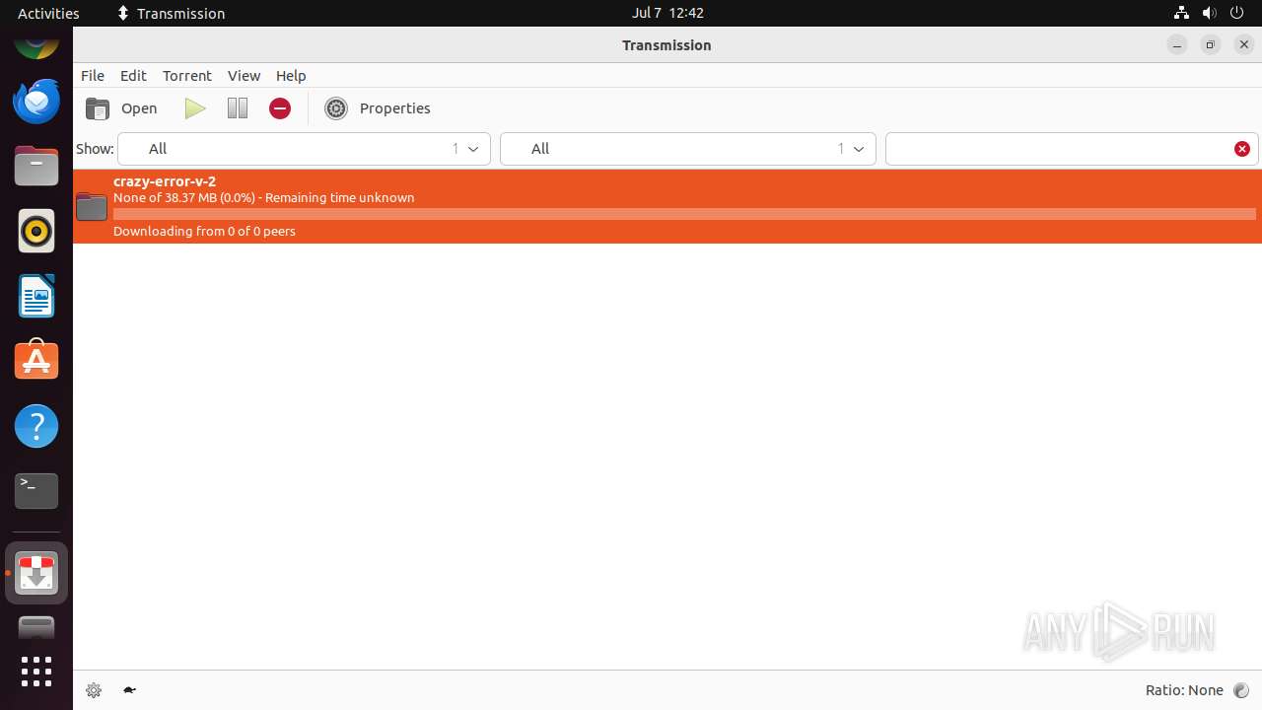Image resolution: width=1262 pixels, height=710 pixels.
Task: Open the power menu icon
Action: click(x=1237, y=13)
